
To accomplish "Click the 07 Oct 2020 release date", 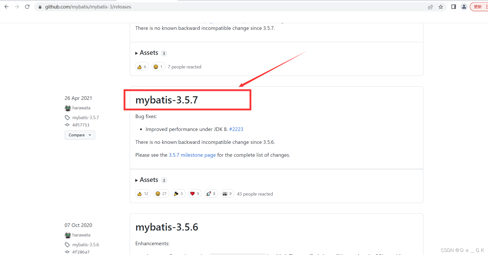I will (78, 225).
